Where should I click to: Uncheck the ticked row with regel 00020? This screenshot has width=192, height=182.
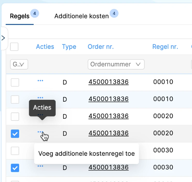point(15,134)
